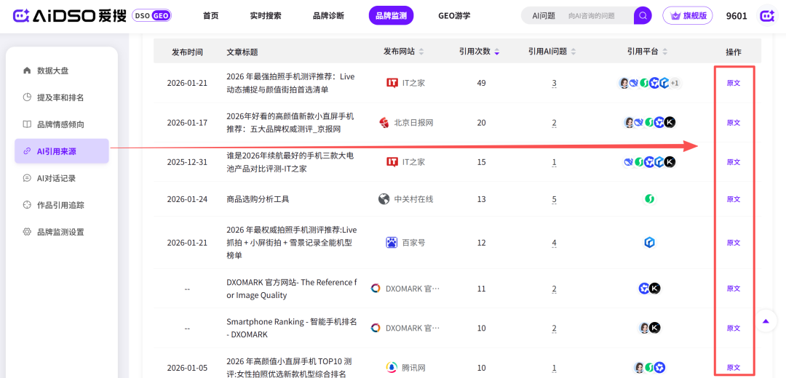Screen dimensions: 786x378
Task: Click the user avatar icon top right
Action: tap(766, 15)
